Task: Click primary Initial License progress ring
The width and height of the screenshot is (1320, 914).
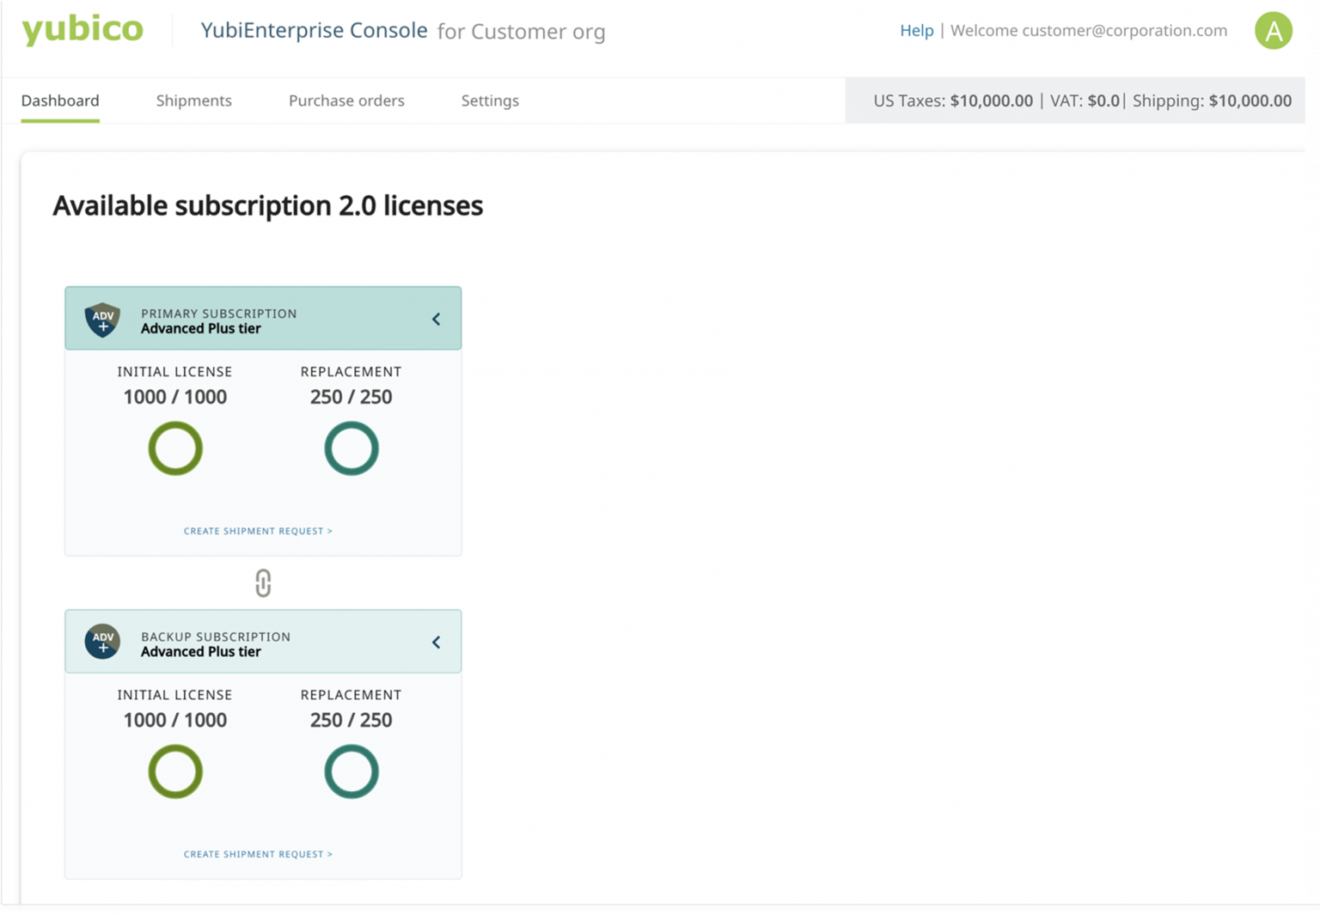Action: click(x=175, y=448)
